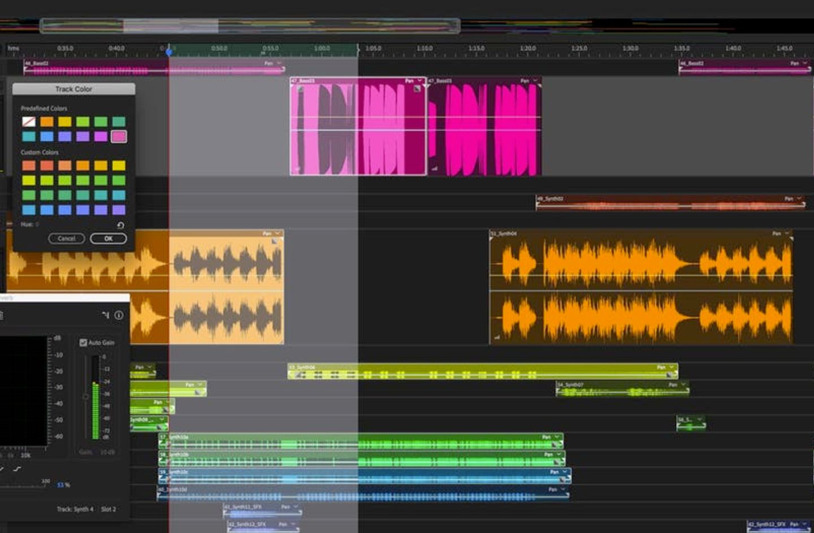The width and height of the screenshot is (814, 533).
Task: Click the info icon in effects panel
Action: [119, 315]
